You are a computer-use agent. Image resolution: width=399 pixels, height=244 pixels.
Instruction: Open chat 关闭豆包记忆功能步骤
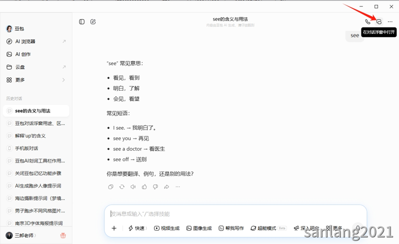point(36,173)
